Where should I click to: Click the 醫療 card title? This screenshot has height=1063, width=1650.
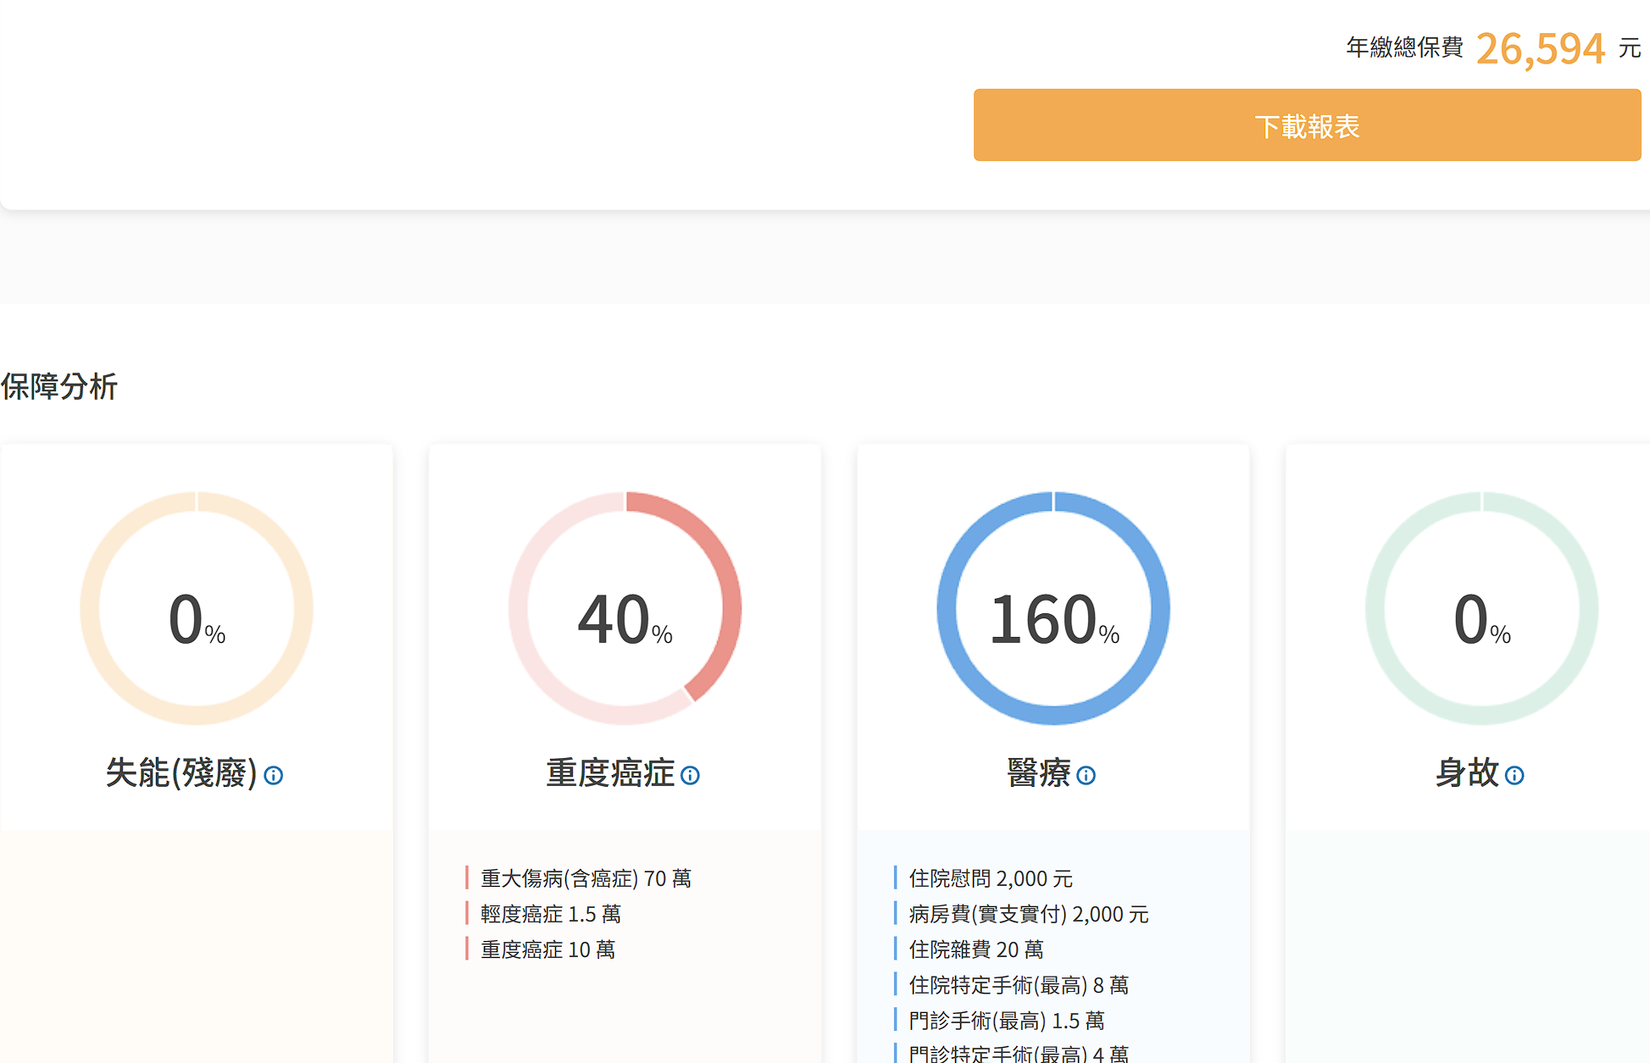tap(1039, 772)
